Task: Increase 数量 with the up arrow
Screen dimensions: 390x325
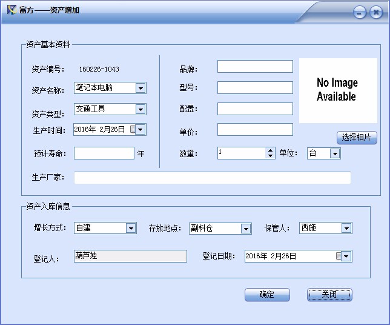Action: pos(270,150)
